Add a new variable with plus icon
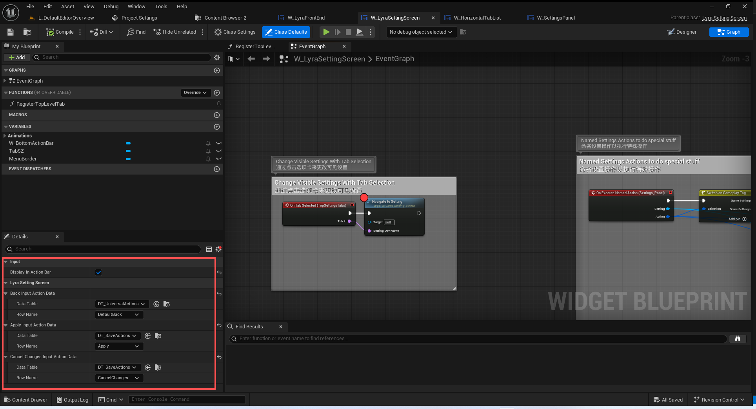 pos(217,127)
